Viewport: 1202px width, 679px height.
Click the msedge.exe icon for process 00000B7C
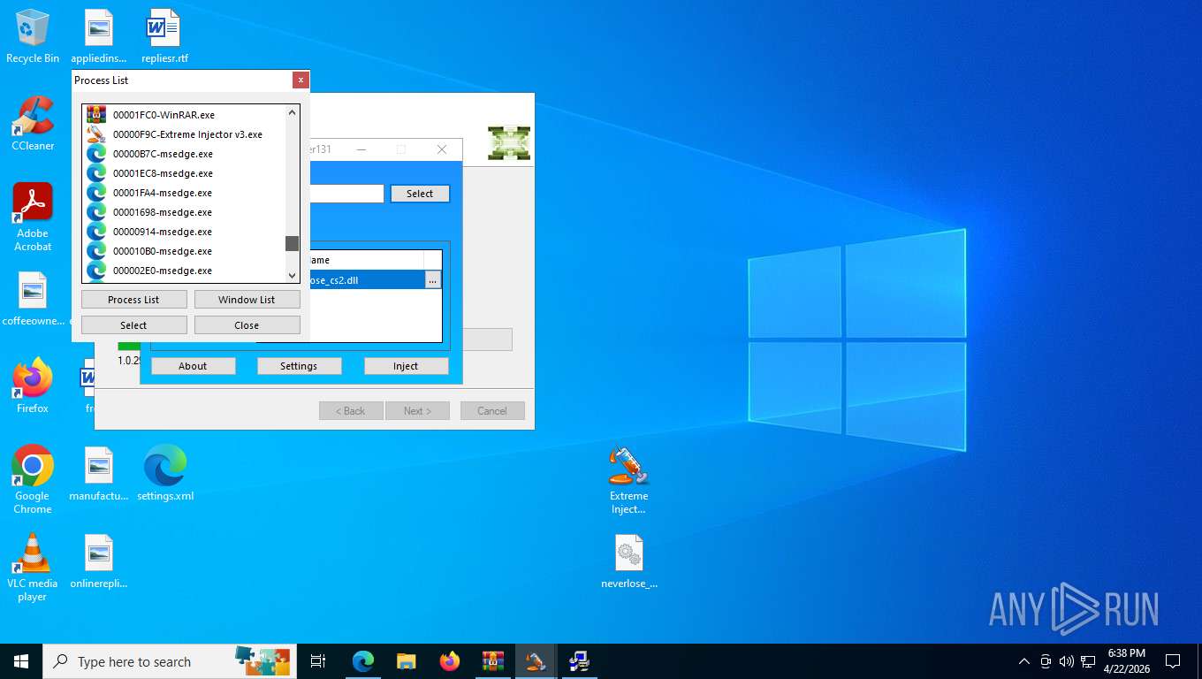(96, 154)
